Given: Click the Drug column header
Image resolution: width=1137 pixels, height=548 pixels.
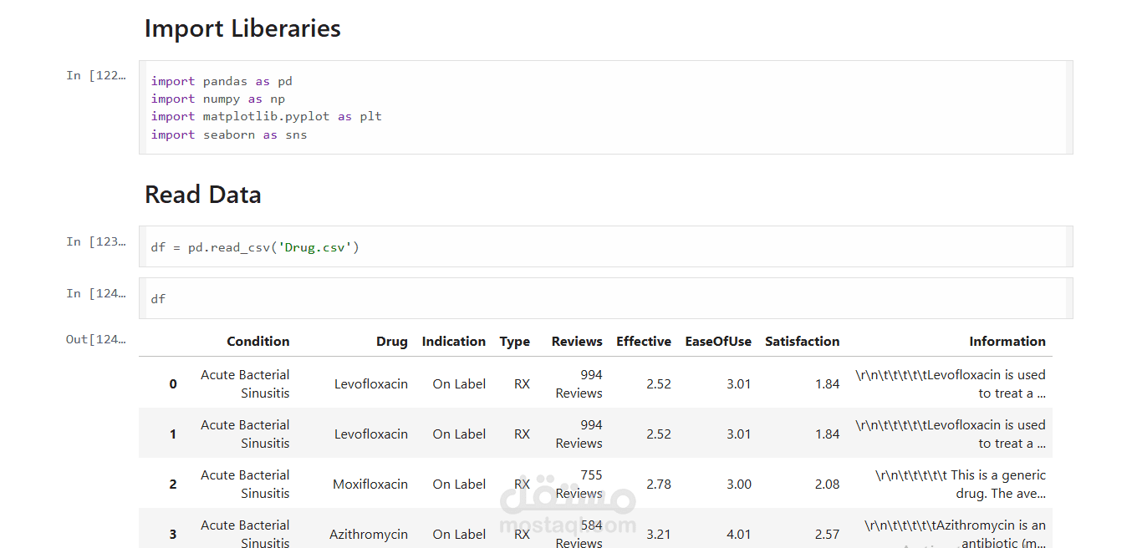Looking at the screenshot, I should [392, 341].
